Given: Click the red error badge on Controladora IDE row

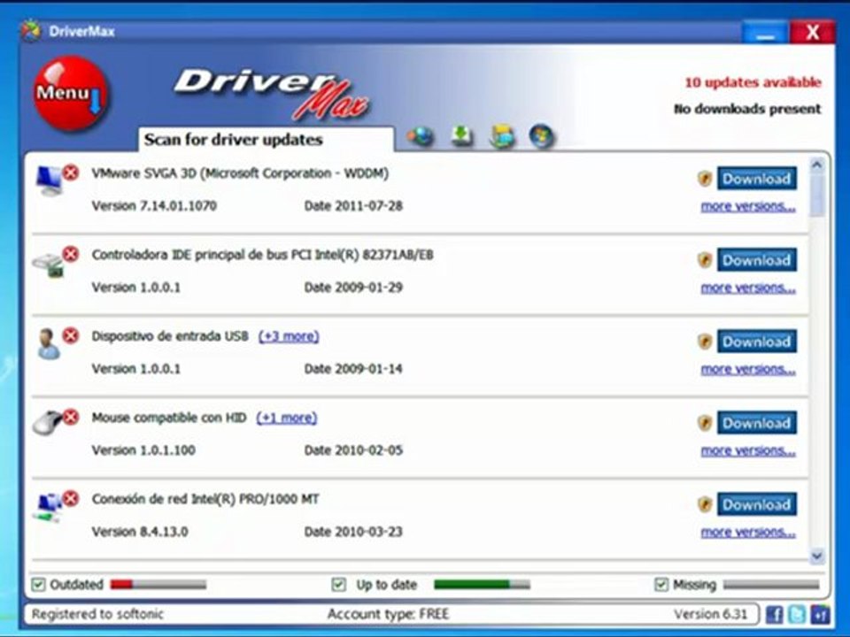Looking at the screenshot, I should (x=71, y=254).
